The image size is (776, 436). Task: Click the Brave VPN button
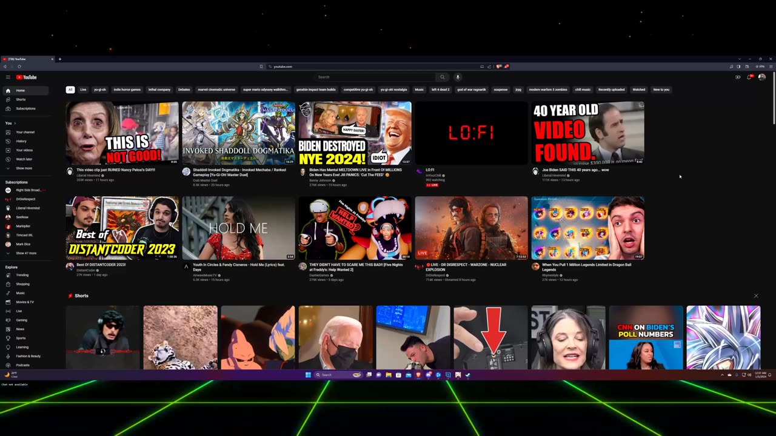coord(761,66)
